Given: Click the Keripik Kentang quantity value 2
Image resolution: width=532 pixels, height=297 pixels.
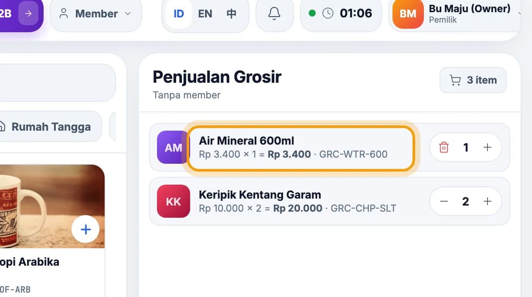Looking at the screenshot, I should point(466,202).
